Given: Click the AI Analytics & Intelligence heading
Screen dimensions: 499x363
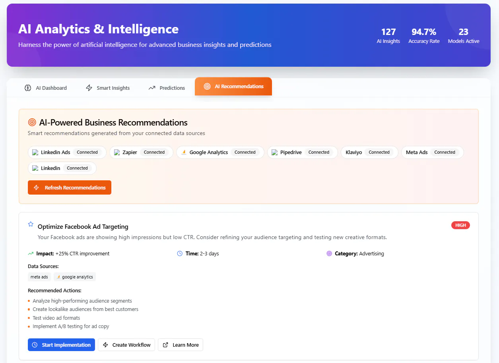Looking at the screenshot, I should click(x=99, y=29).
